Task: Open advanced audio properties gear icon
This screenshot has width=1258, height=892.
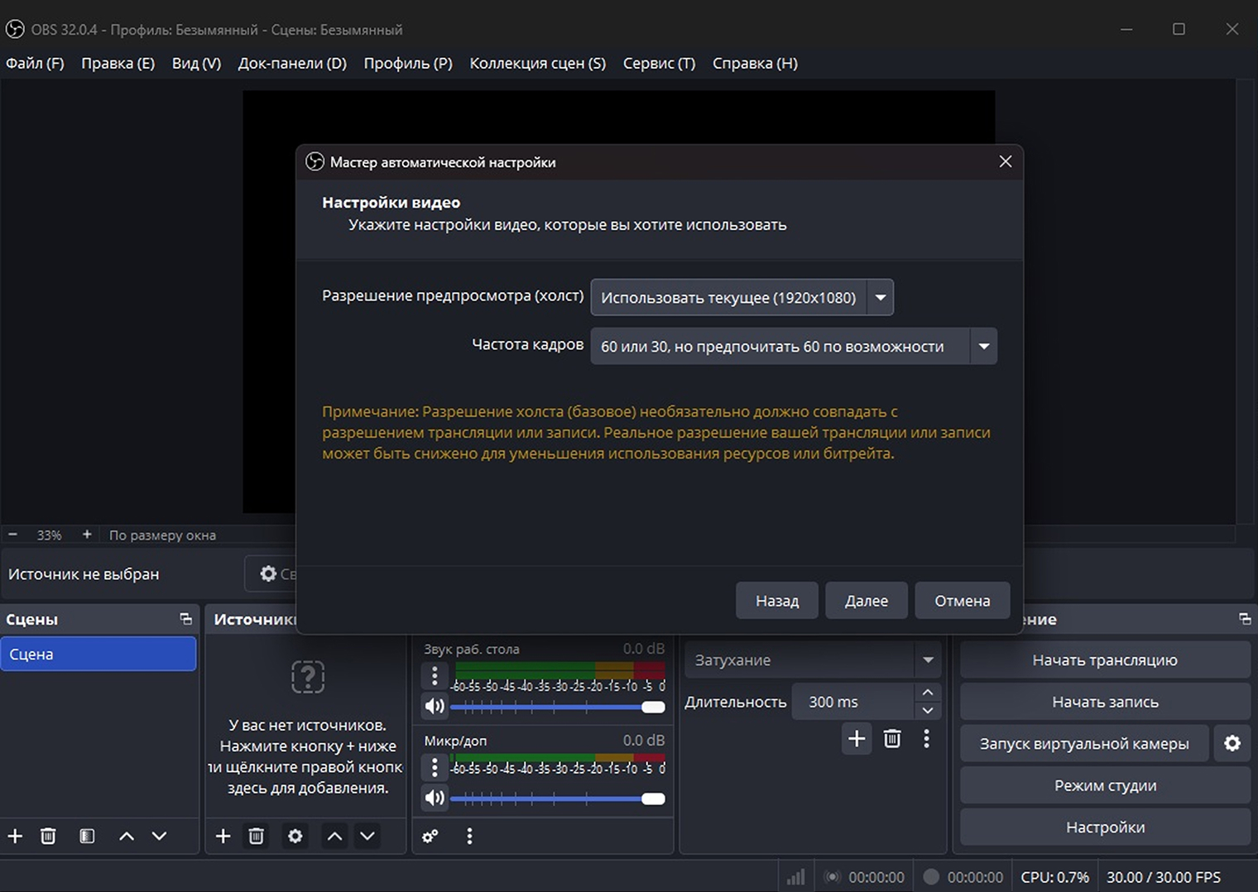Action: pos(430,837)
